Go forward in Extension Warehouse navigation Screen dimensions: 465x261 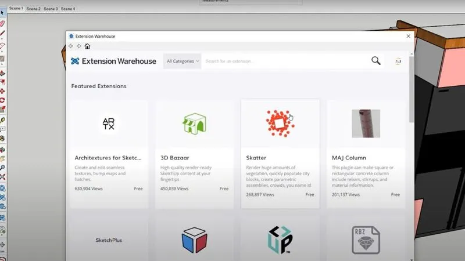pos(79,46)
